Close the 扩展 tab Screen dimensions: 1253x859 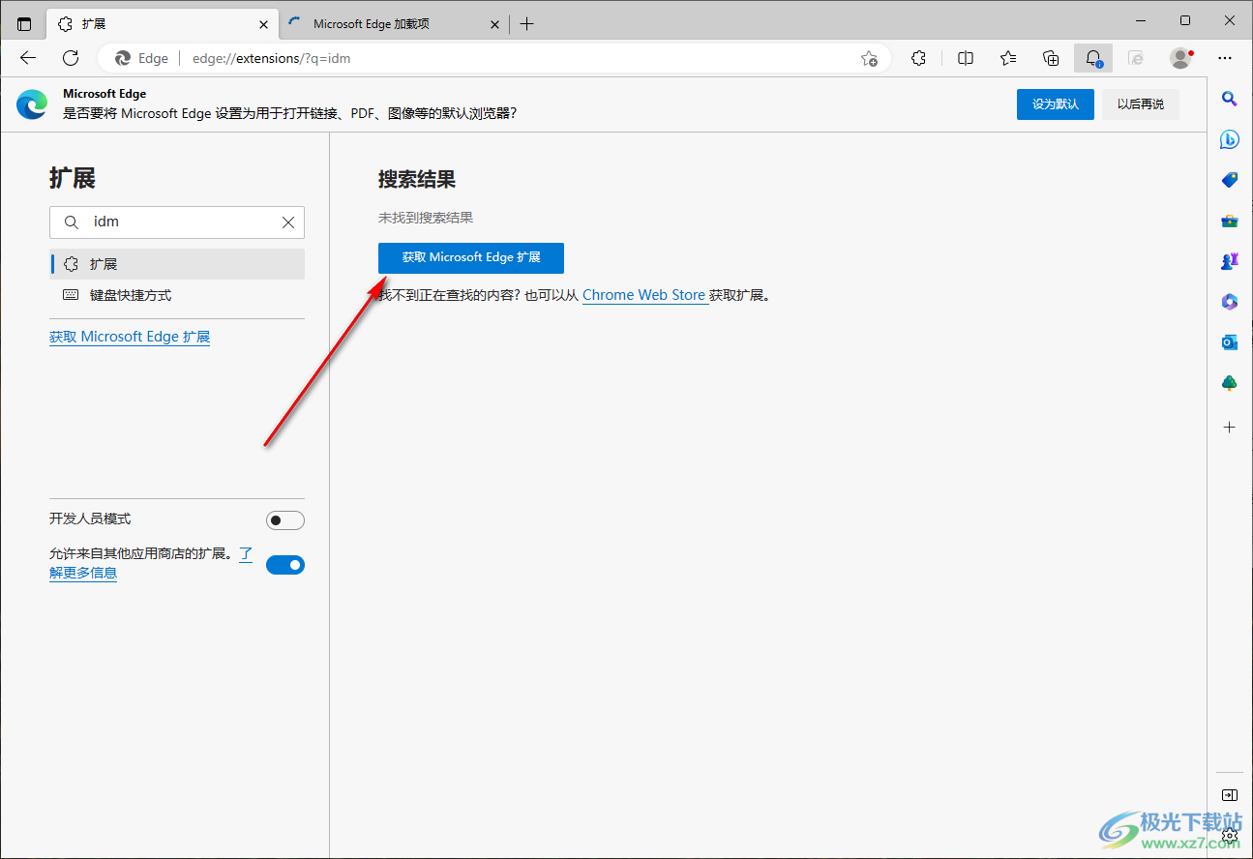[264, 24]
